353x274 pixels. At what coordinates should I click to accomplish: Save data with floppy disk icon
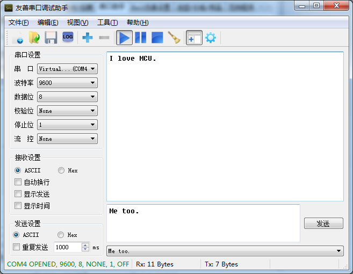pyautogui.click(x=51, y=38)
